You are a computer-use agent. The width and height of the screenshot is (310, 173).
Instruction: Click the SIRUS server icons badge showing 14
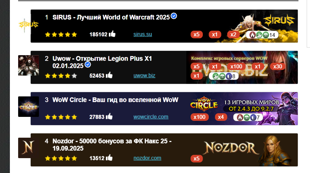click(x=262, y=35)
